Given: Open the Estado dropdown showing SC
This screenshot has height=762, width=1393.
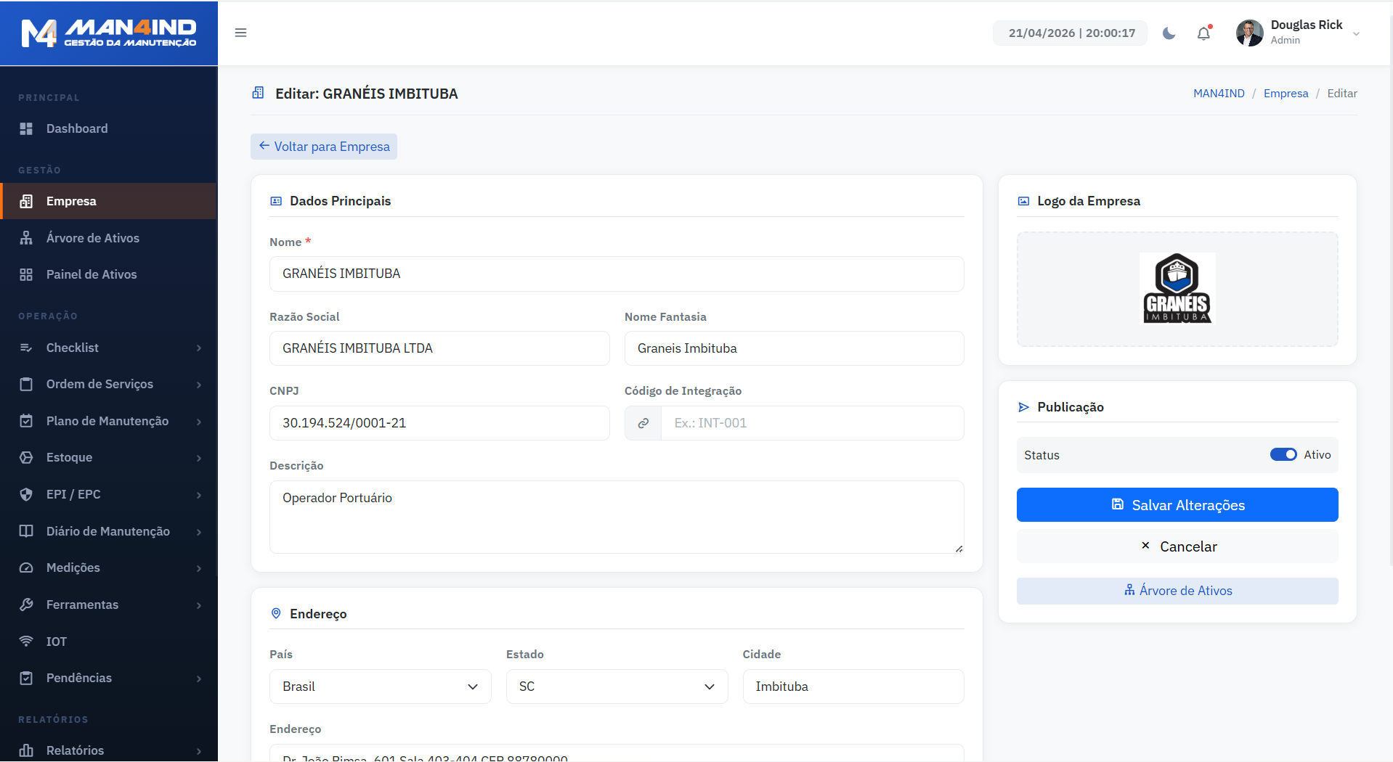Looking at the screenshot, I should (x=616, y=687).
